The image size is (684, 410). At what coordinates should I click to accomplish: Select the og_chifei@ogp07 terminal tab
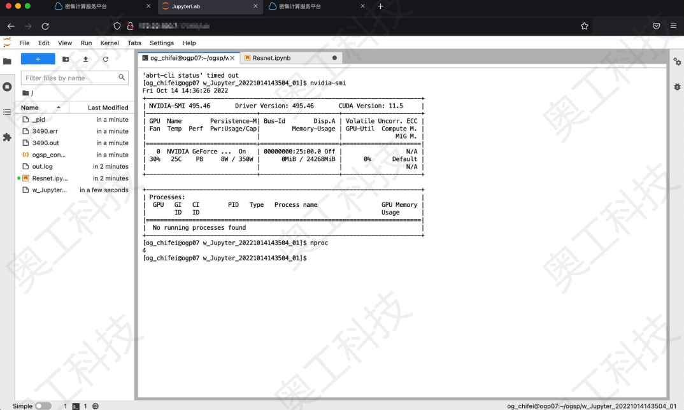click(x=189, y=58)
